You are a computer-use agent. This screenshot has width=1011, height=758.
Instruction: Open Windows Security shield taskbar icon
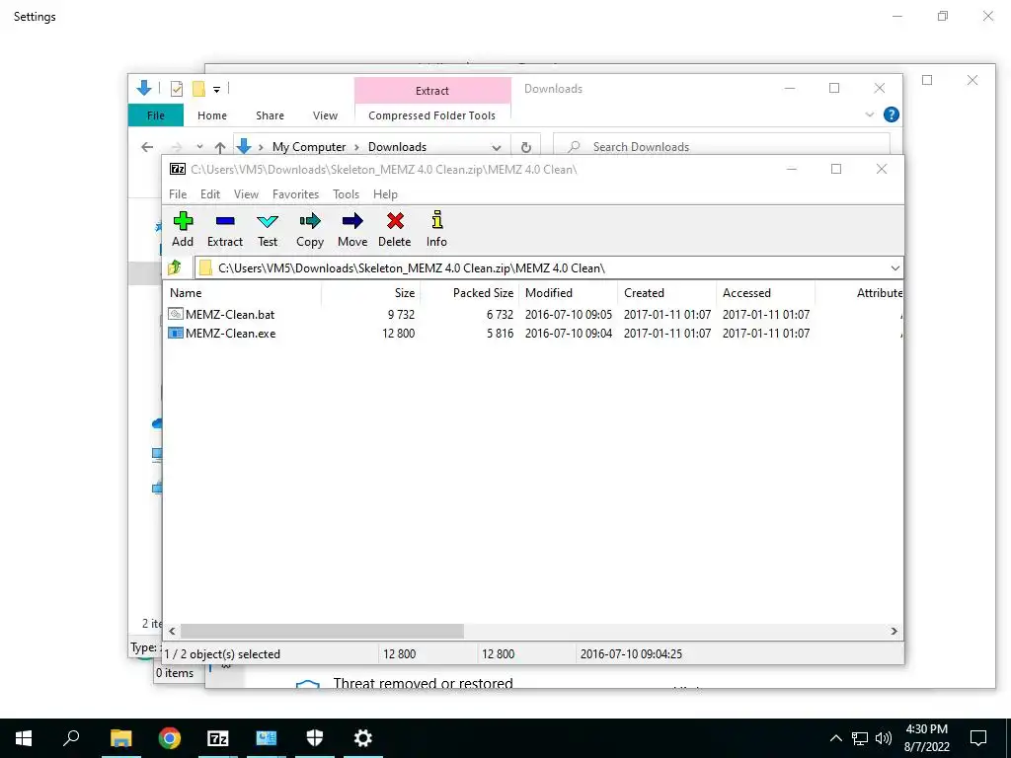click(315, 738)
